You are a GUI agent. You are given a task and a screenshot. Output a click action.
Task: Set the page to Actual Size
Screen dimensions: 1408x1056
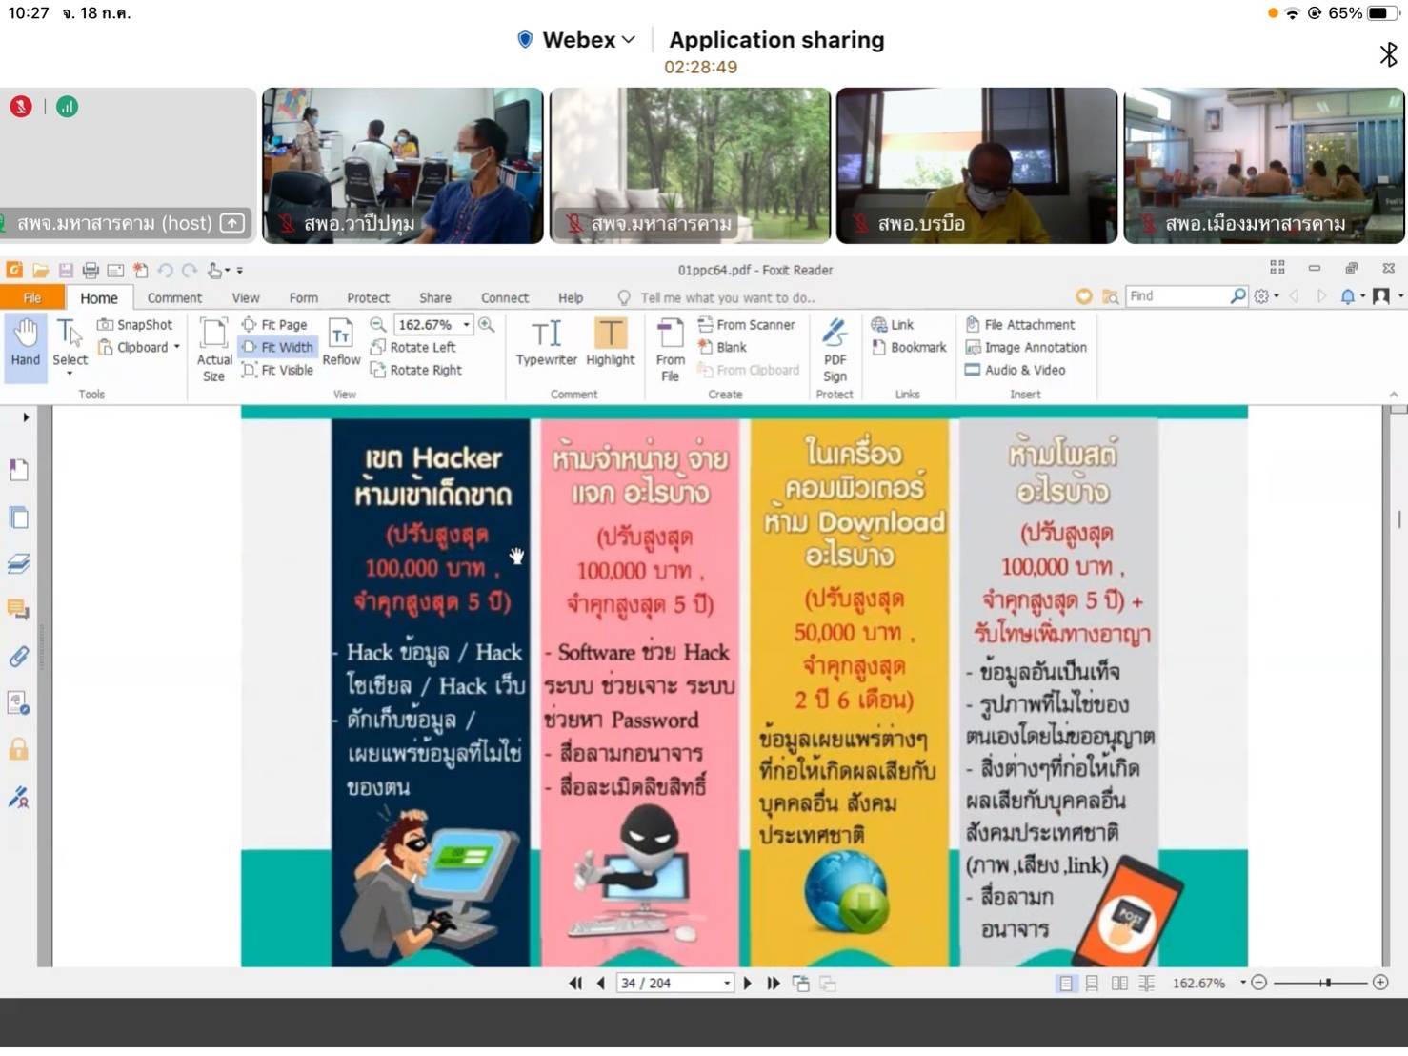tap(214, 350)
